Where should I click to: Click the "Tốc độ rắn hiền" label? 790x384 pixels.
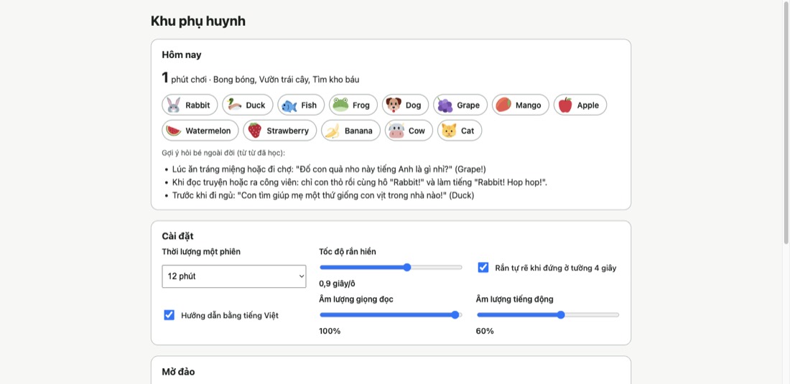click(x=348, y=252)
